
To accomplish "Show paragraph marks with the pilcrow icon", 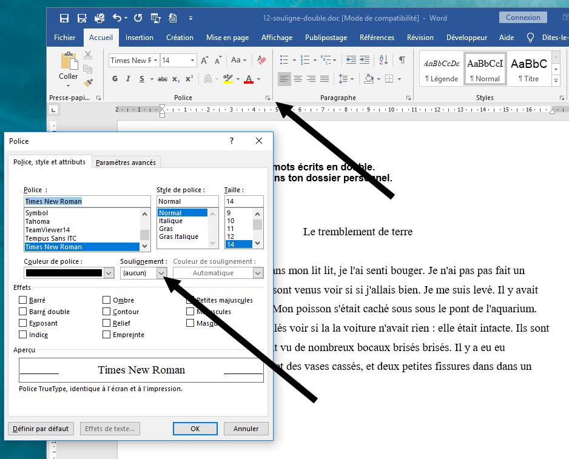I will [x=402, y=60].
